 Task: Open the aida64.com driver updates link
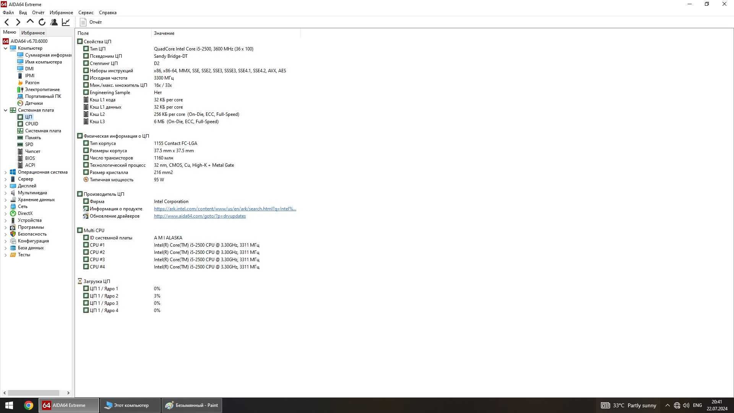200,216
